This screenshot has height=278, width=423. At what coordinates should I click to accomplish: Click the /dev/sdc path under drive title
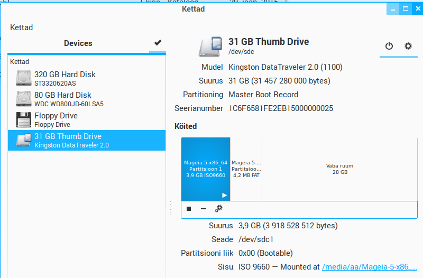(x=241, y=51)
